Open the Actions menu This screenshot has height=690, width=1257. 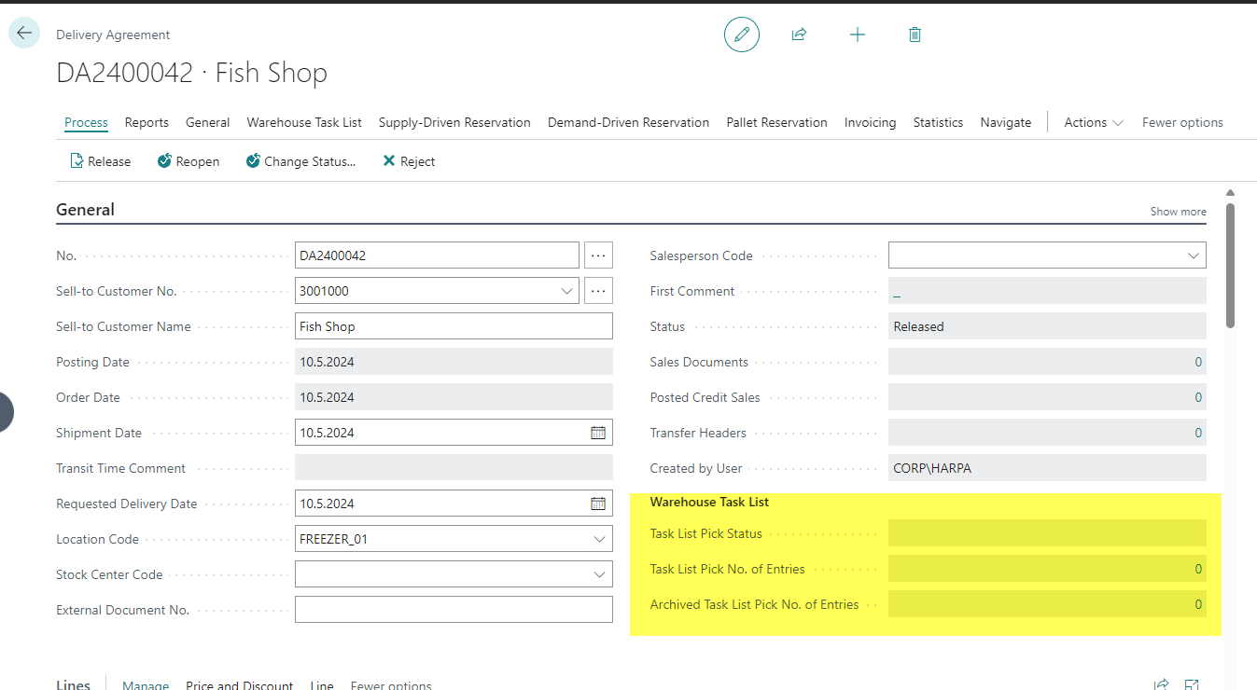1093,122
